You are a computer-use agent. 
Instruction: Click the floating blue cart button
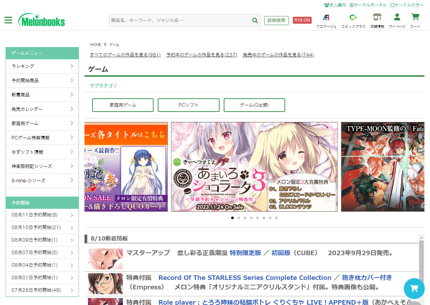tap(414, 289)
